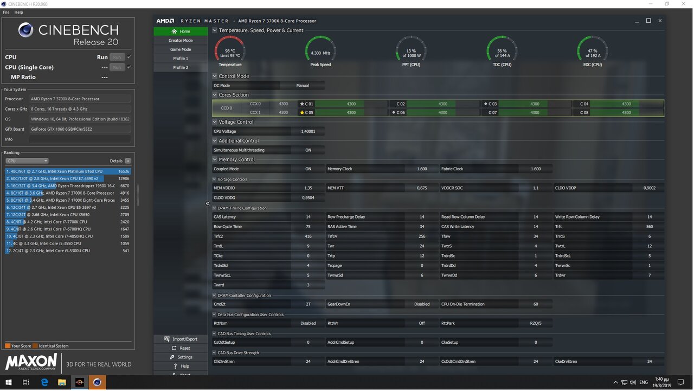This screenshot has height=391, width=694.
Task: Collapse the Cores Section
Action: [215, 95]
